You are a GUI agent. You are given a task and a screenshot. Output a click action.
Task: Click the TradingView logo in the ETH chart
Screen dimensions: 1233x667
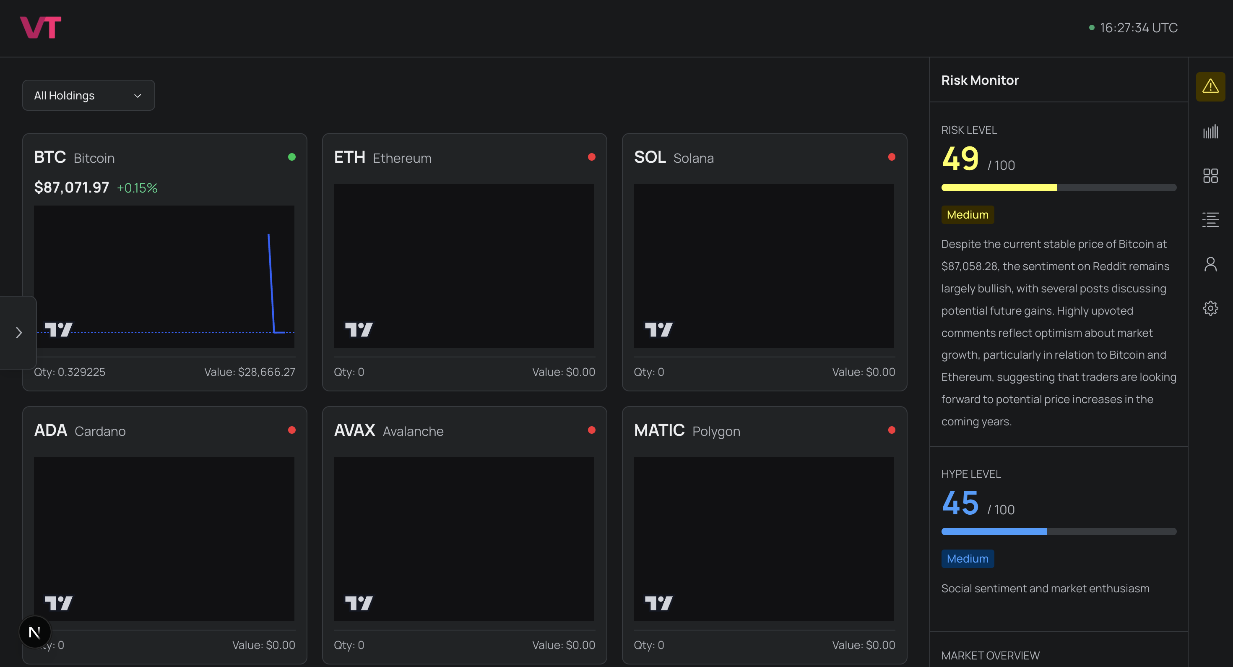(359, 329)
